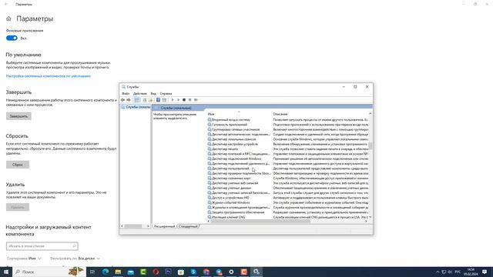493x277 pixels.
Task: Select the Вторичный вход в систему service
Action: (231, 120)
